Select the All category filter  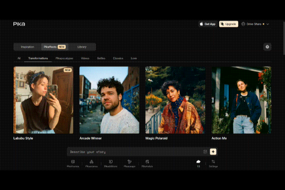pyautogui.click(x=19, y=58)
